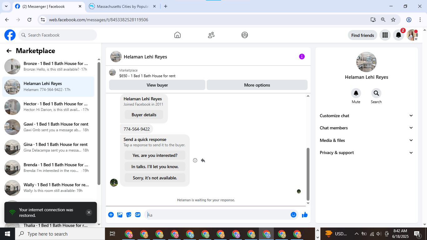Reload the page with browser refresh icon
This screenshot has width=427, height=240.
[x=29, y=20]
